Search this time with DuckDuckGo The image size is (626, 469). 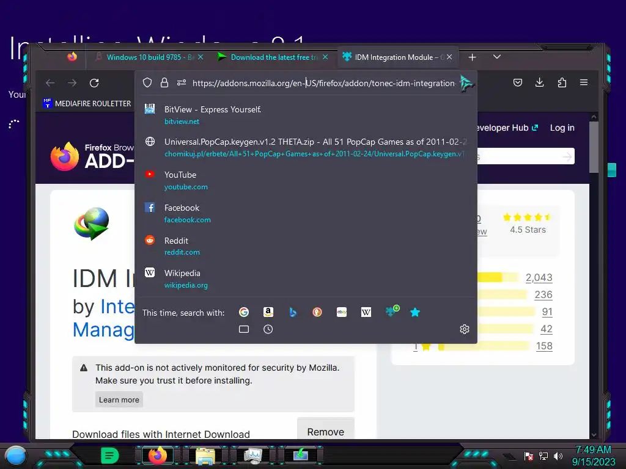(x=317, y=312)
